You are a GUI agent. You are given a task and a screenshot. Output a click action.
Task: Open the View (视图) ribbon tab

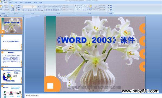41,3
